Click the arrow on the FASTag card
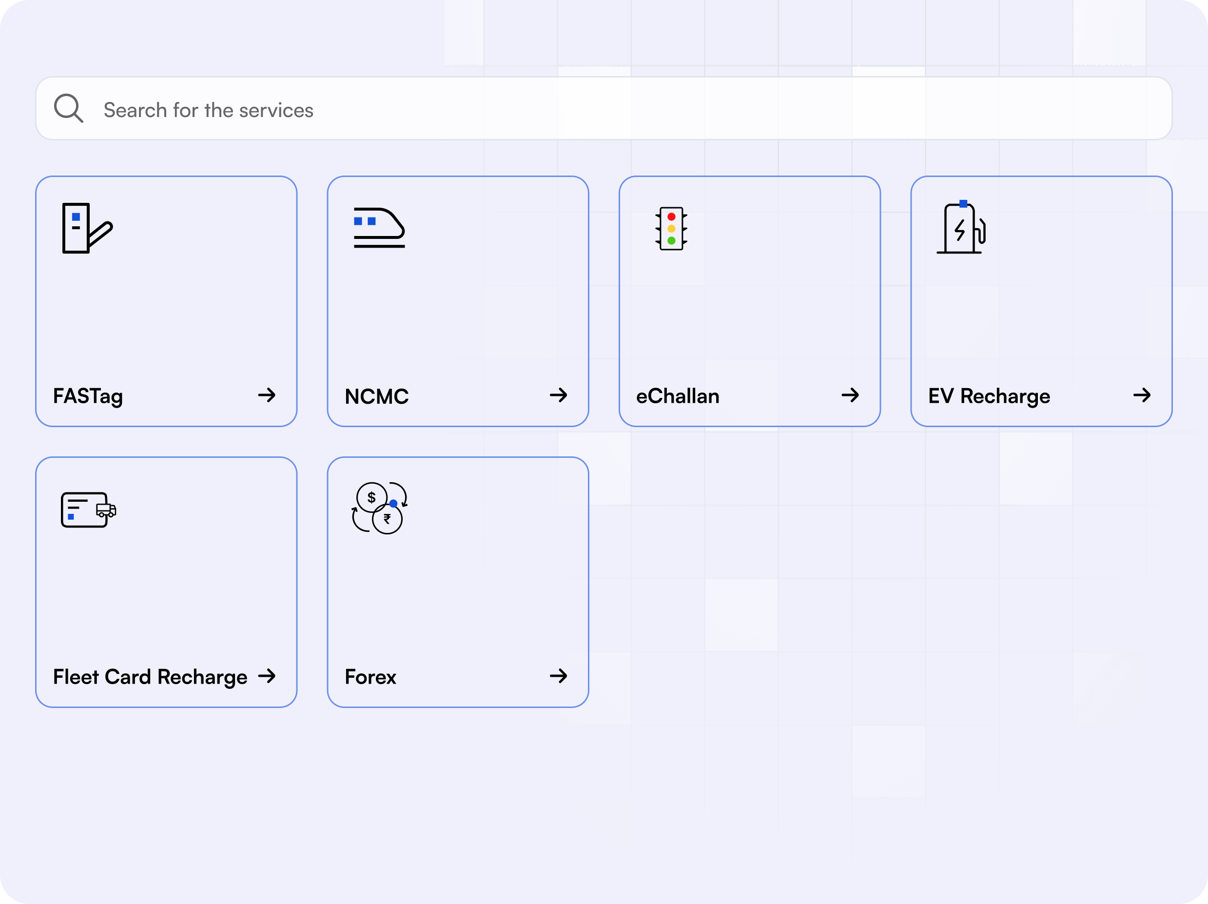 coord(267,395)
